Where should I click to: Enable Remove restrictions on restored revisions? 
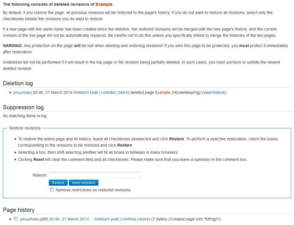[52, 190]
